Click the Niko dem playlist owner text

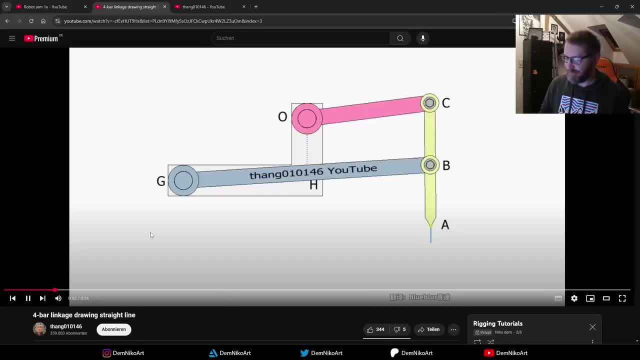(x=503, y=332)
